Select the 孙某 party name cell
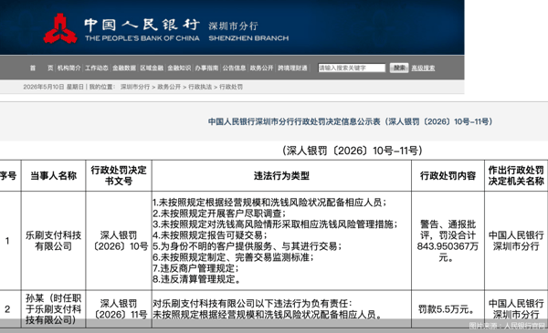Screen dimensions: 548x333 point(53,309)
